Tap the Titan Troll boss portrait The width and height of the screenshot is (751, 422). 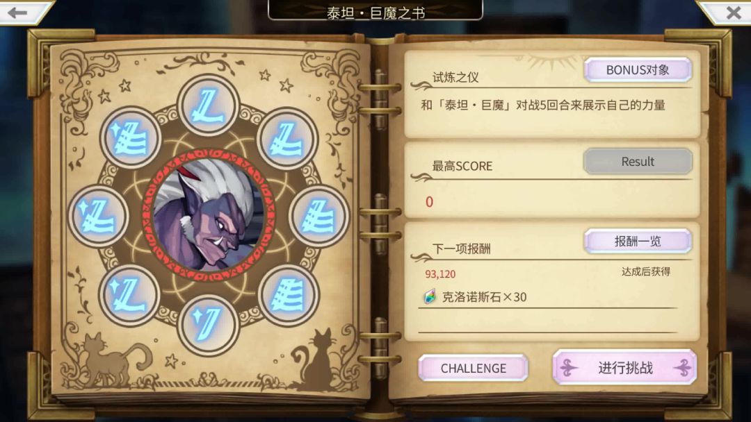pos(209,215)
